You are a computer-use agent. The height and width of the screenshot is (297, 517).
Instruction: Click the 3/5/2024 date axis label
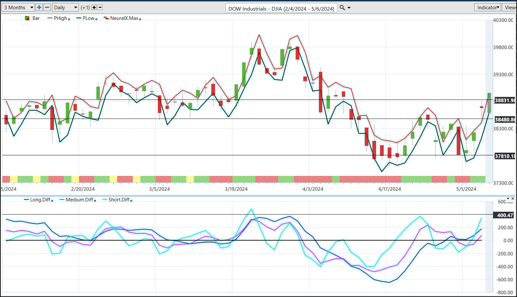[x=159, y=189]
